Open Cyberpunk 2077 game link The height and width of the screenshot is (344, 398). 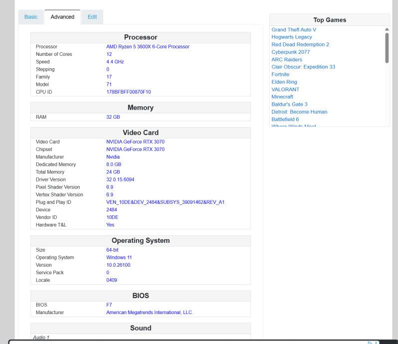coord(291,52)
